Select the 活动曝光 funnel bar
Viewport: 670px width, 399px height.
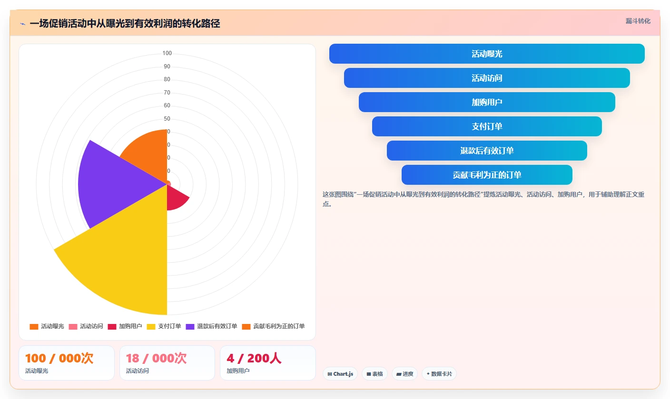(487, 54)
